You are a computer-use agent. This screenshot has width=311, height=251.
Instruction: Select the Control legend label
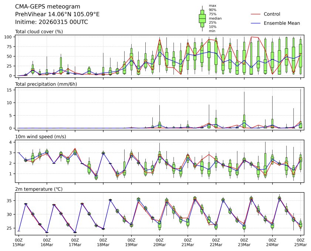pyautogui.click(x=272, y=14)
